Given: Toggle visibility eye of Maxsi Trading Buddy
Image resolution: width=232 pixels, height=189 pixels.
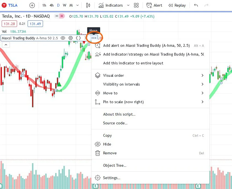Looking at the screenshot, I should pyautogui.click(x=63, y=38).
